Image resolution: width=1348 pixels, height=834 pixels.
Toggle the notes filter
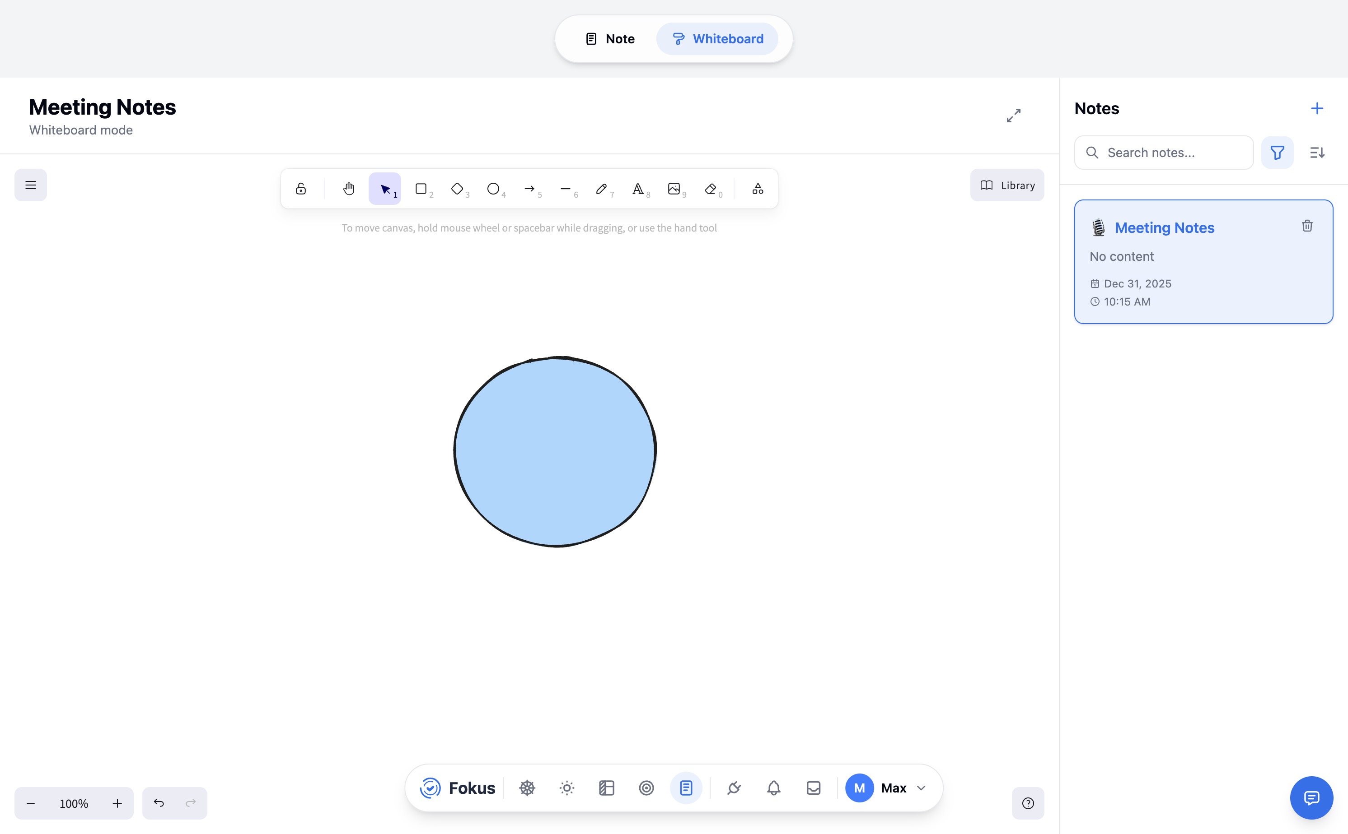click(1278, 152)
